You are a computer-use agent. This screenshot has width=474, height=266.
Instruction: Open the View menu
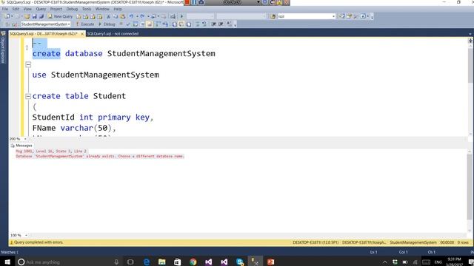(27, 9)
